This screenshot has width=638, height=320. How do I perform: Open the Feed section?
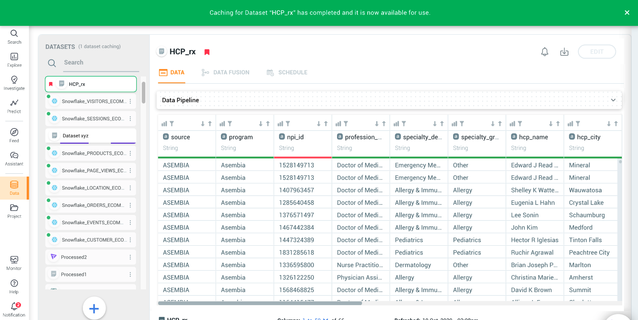[14, 135]
